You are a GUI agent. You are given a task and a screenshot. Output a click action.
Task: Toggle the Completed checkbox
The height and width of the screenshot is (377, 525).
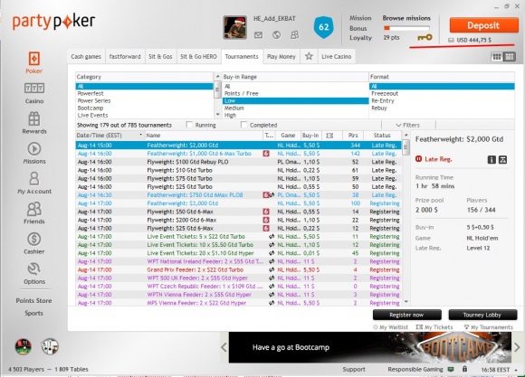pyautogui.click(x=244, y=125)
